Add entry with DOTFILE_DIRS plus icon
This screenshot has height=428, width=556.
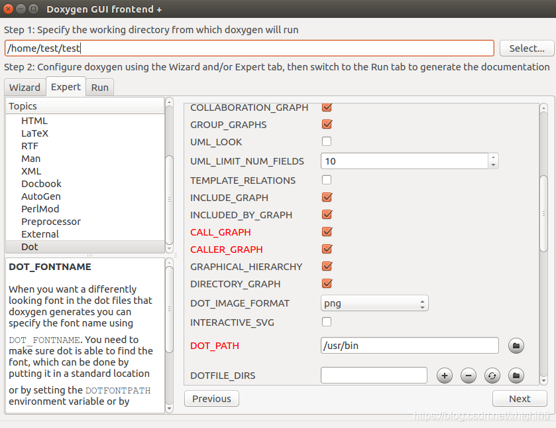445,376
